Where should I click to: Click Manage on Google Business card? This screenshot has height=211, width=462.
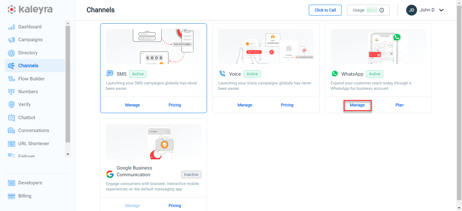click(x=132, y=206)
